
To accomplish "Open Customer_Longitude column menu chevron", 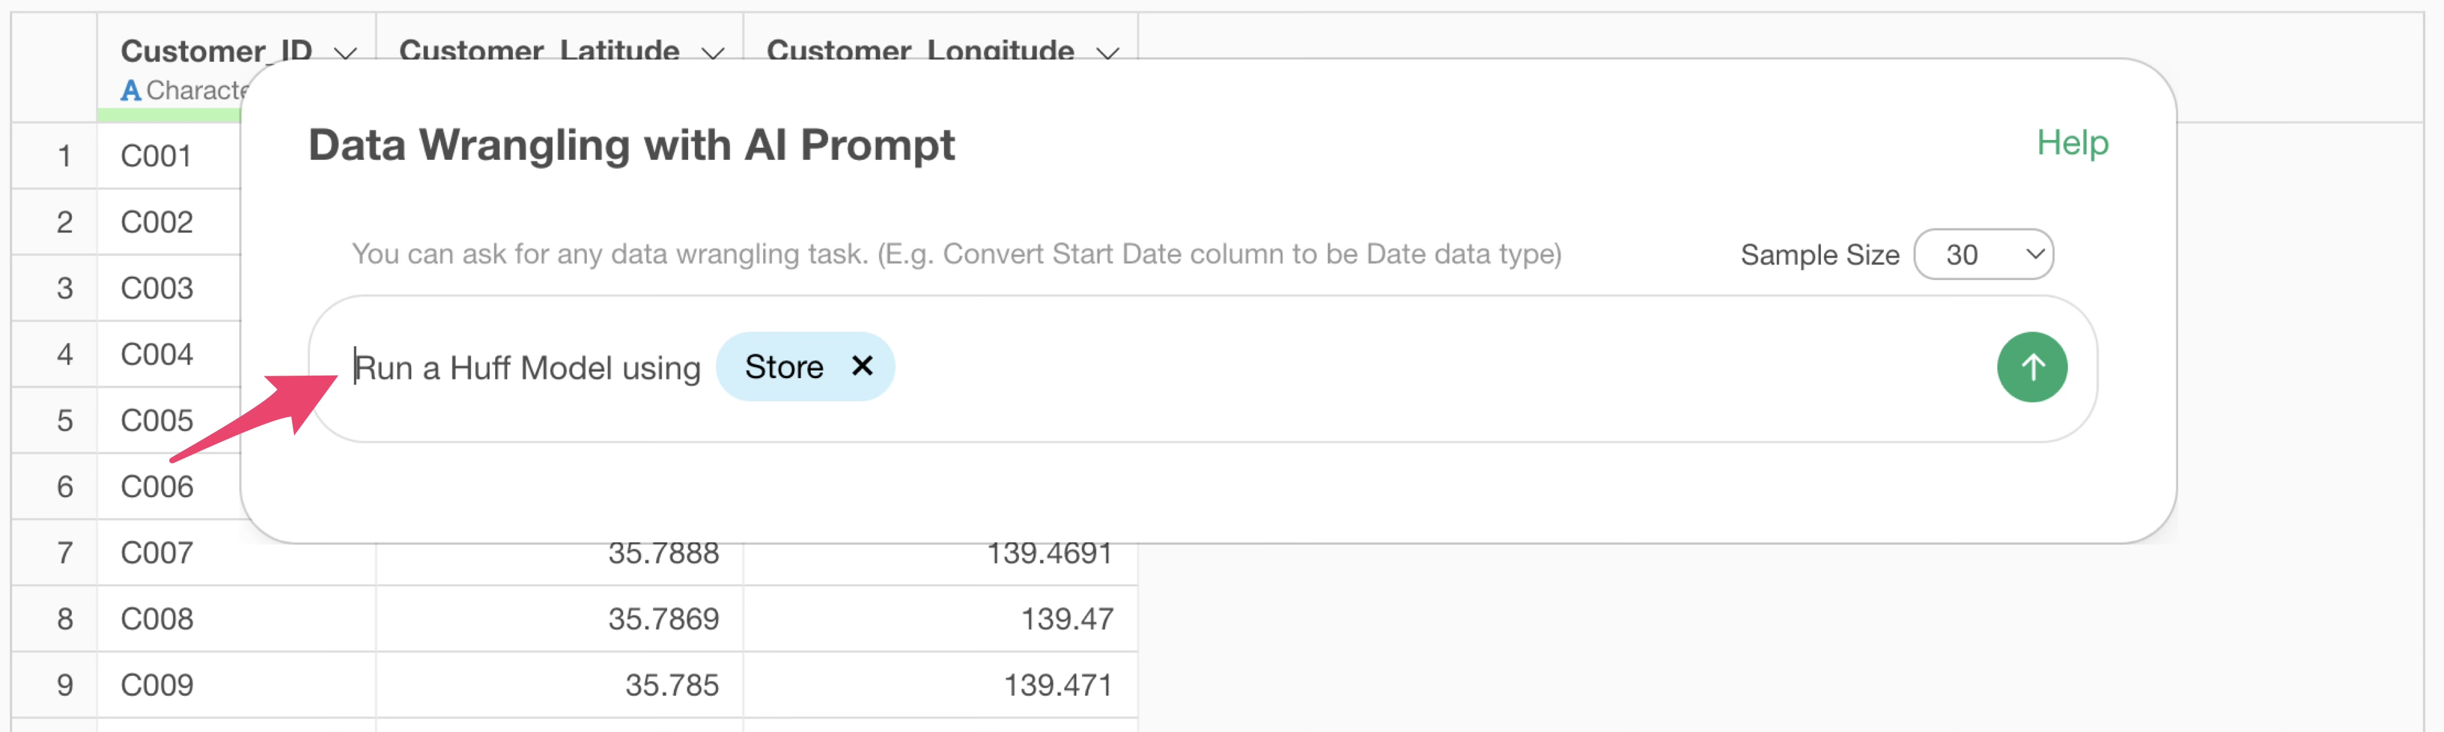I will click(1107, 53).
